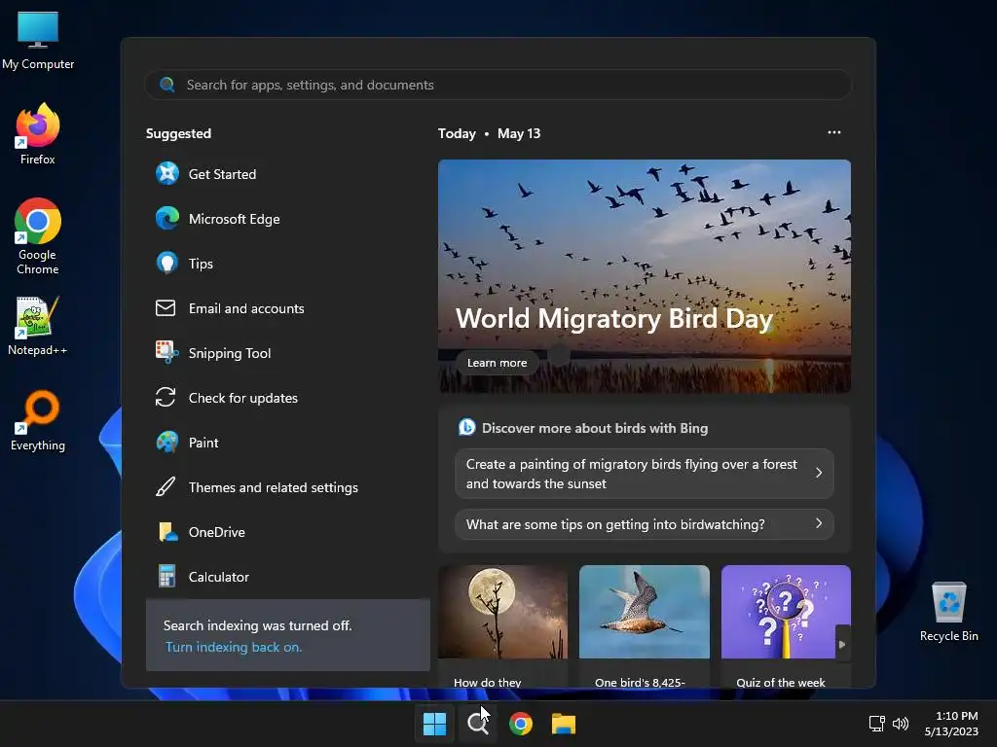The width and height of the screenshot is (997, 747).
Task: Open Themes and related settings brush icon
Action: [166, 487]
